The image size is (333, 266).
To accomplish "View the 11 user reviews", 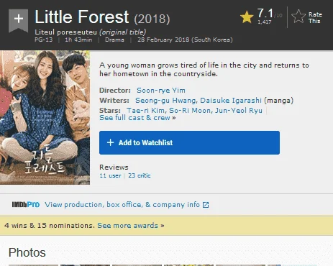I will tap(110, 175).
